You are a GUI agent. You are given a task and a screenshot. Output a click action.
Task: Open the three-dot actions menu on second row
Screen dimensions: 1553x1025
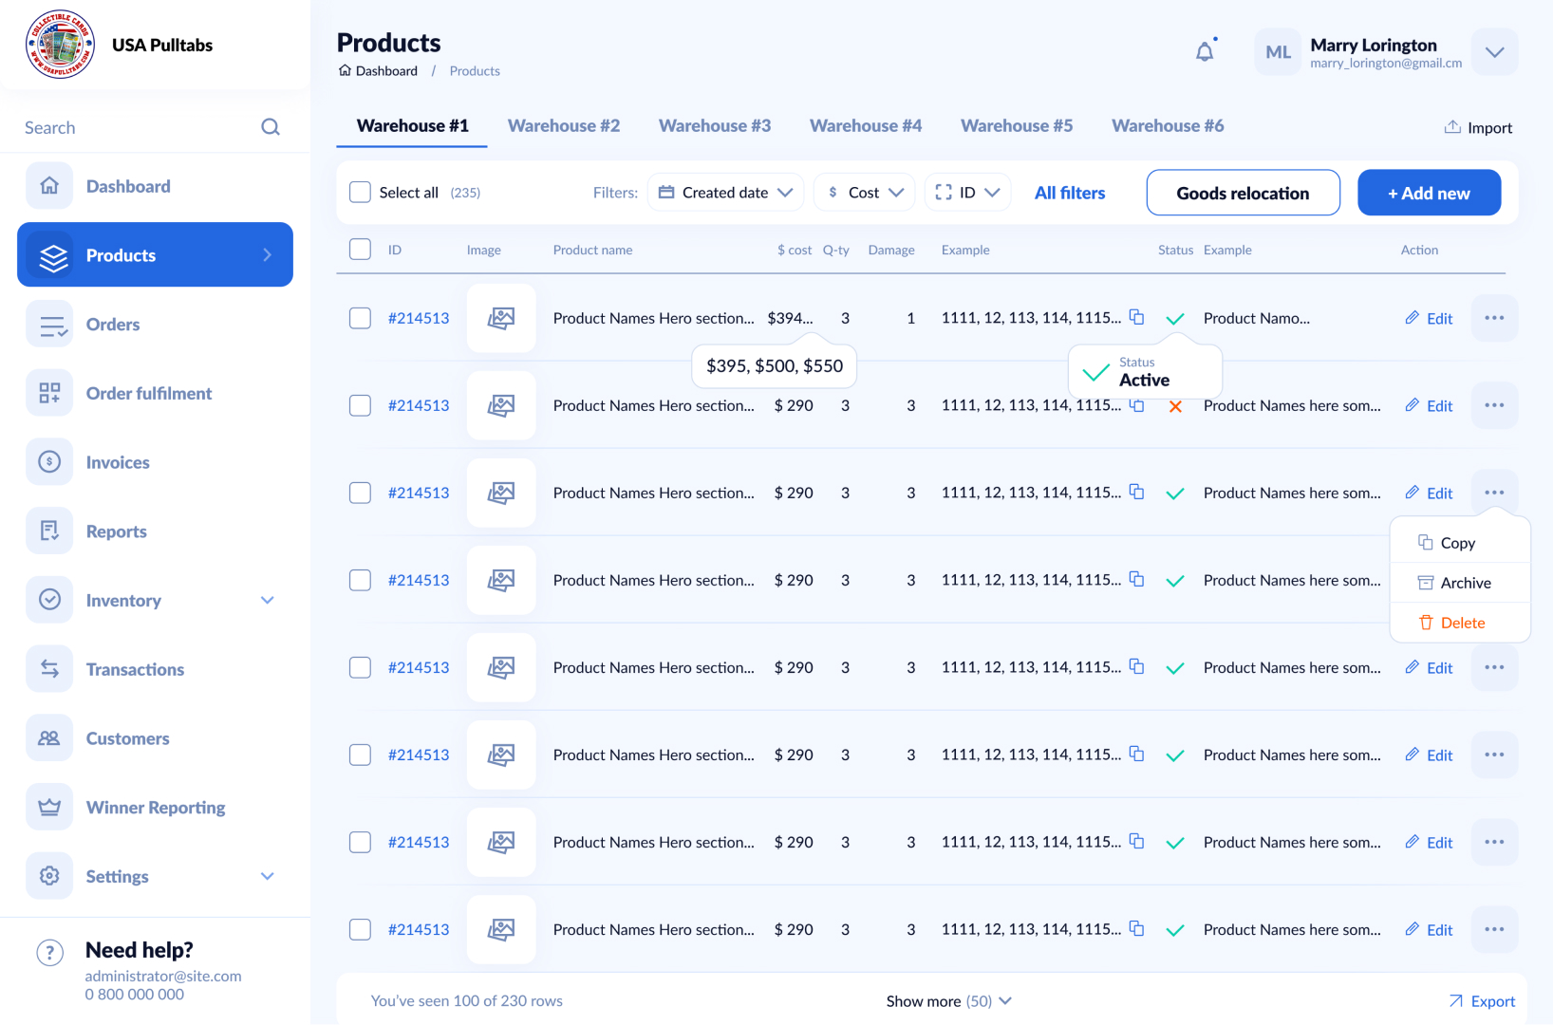pyautogui.click(x=1494, y=405)
